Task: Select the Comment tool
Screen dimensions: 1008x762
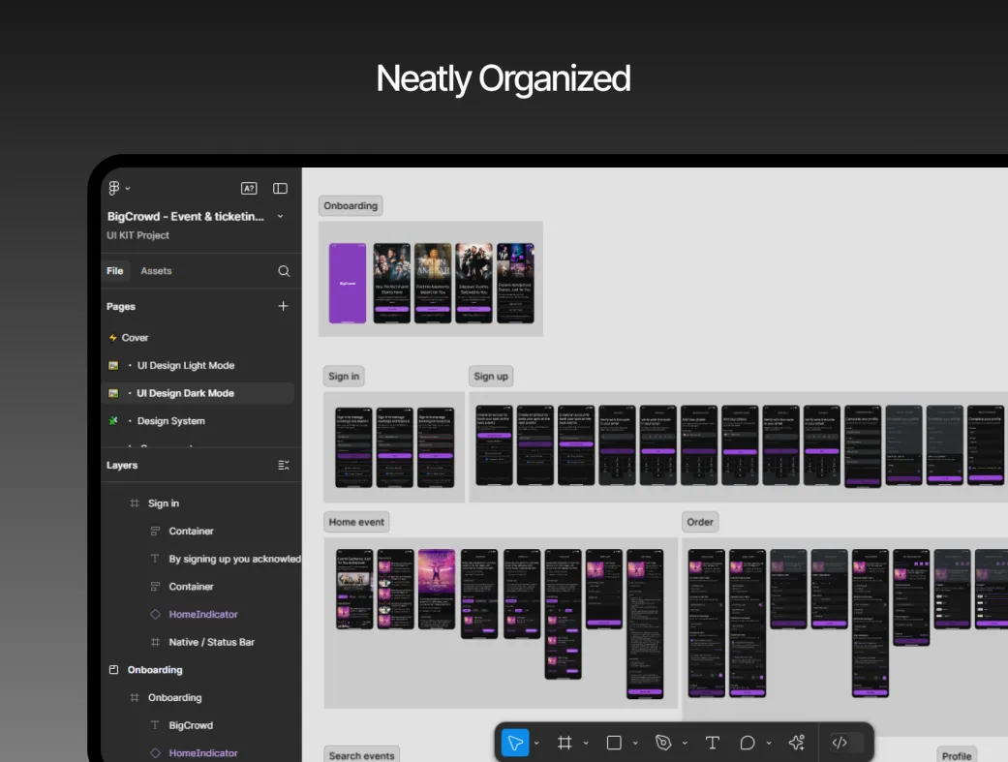Action: tap(748, 743)
